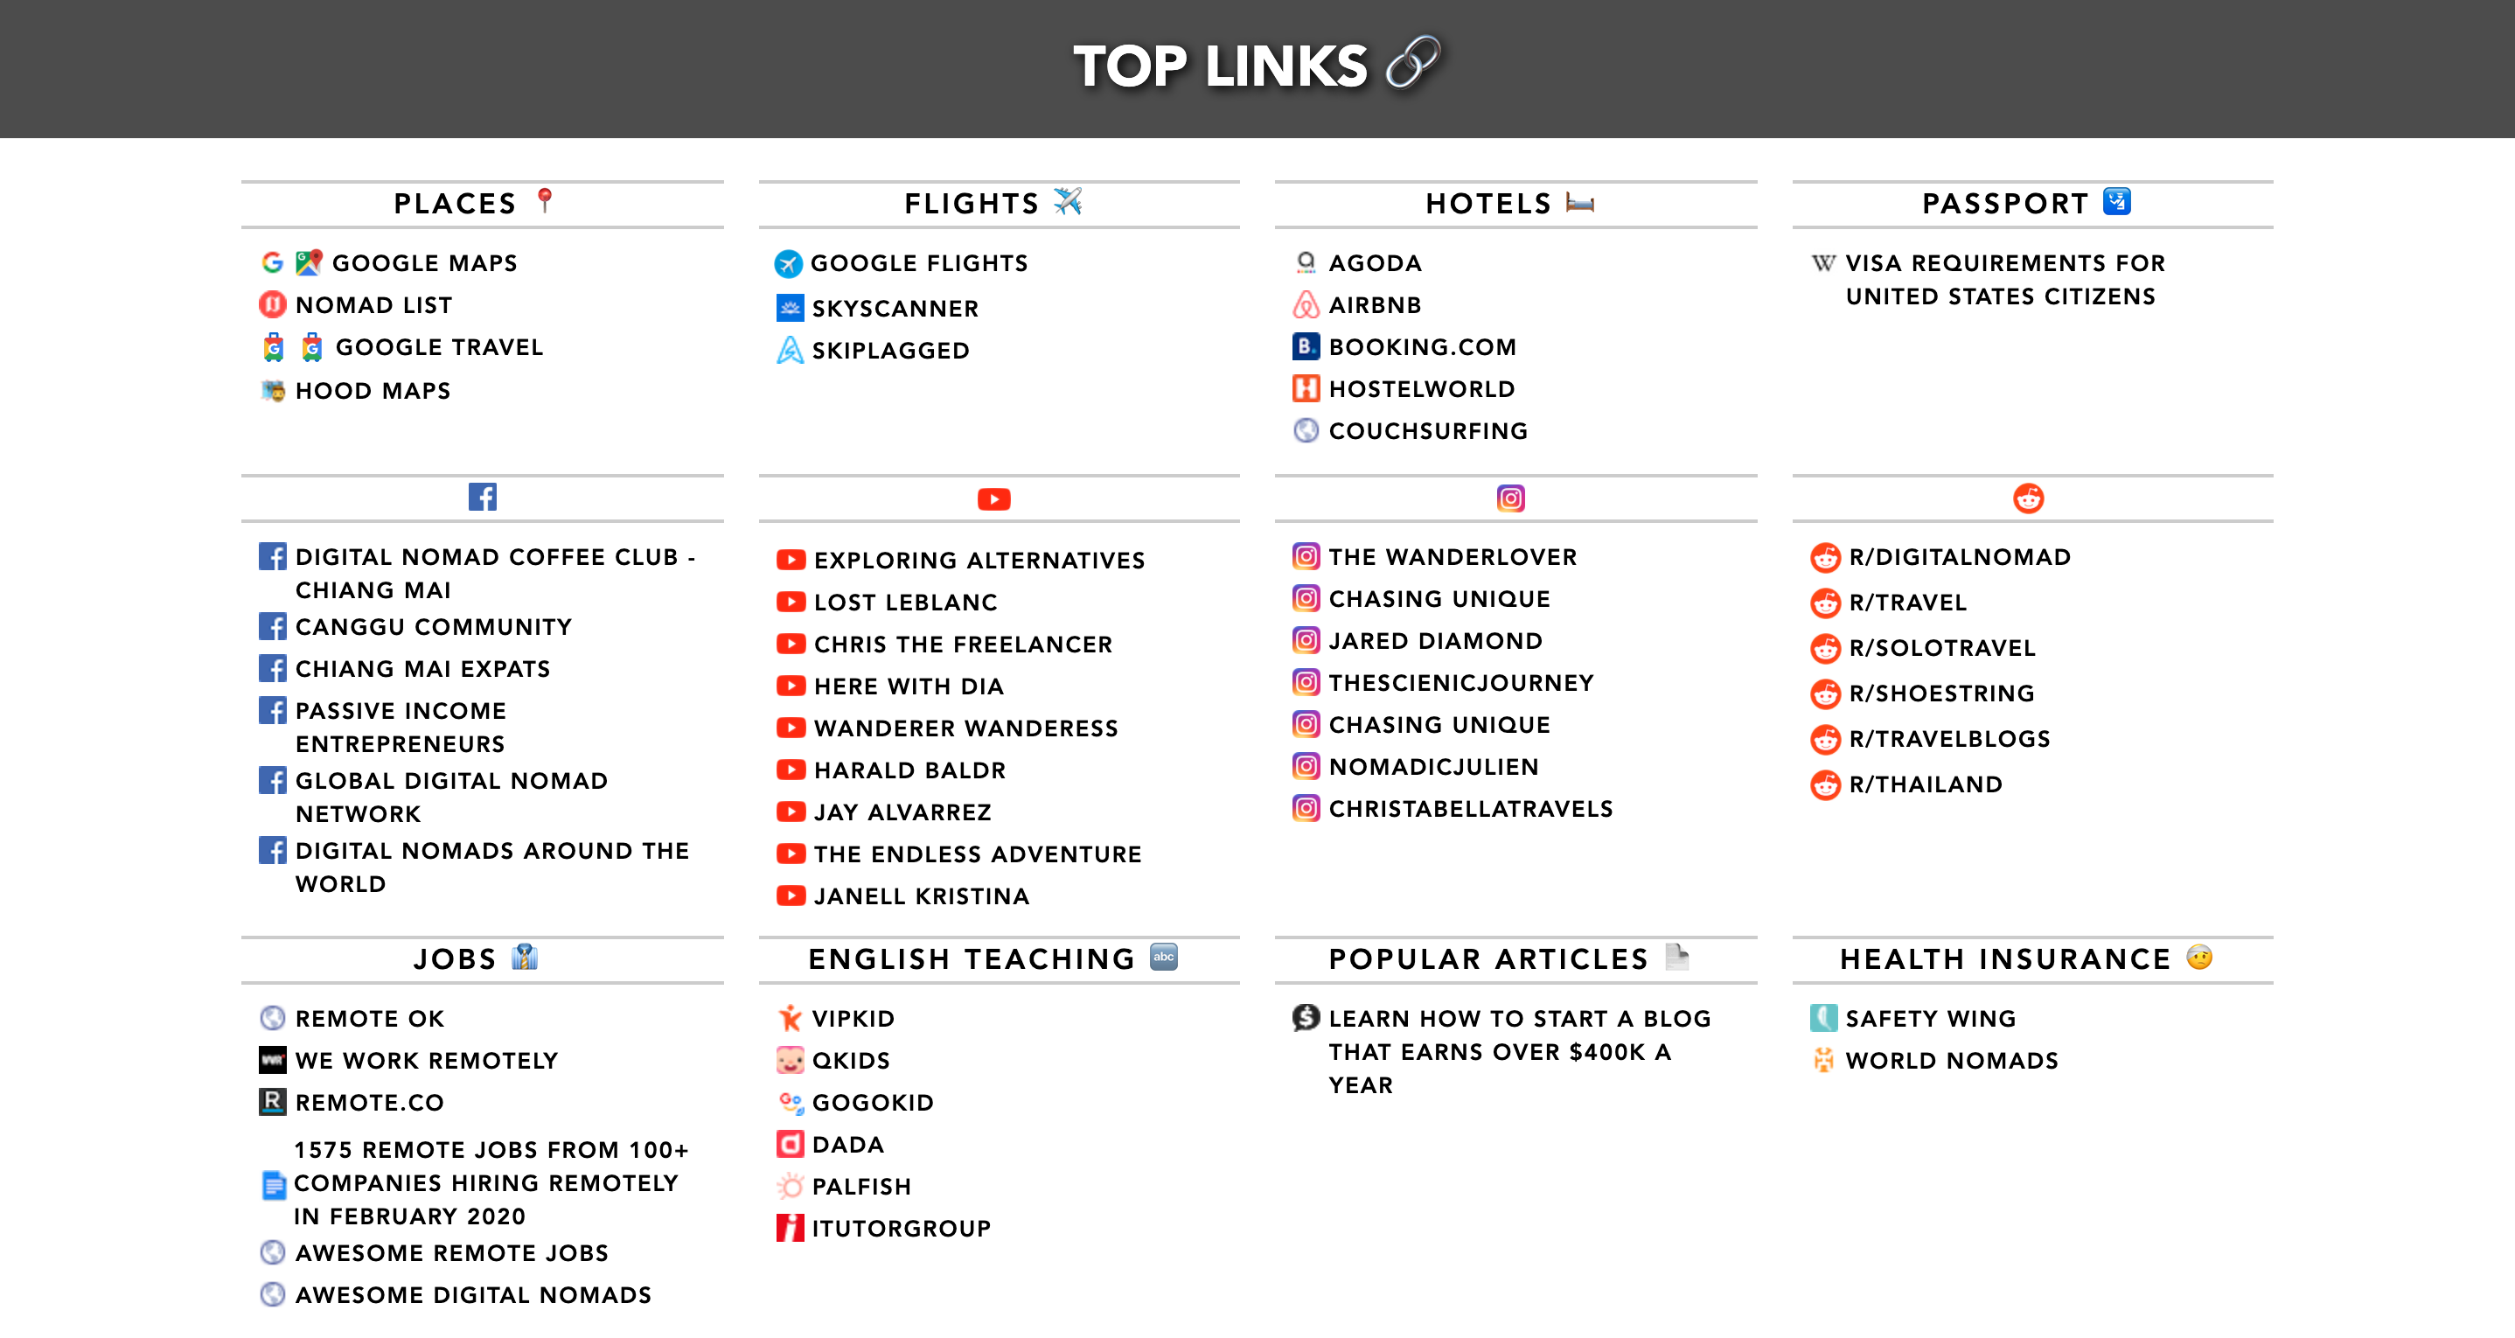Click the Booking.com blue B icon

(1306, 346)
